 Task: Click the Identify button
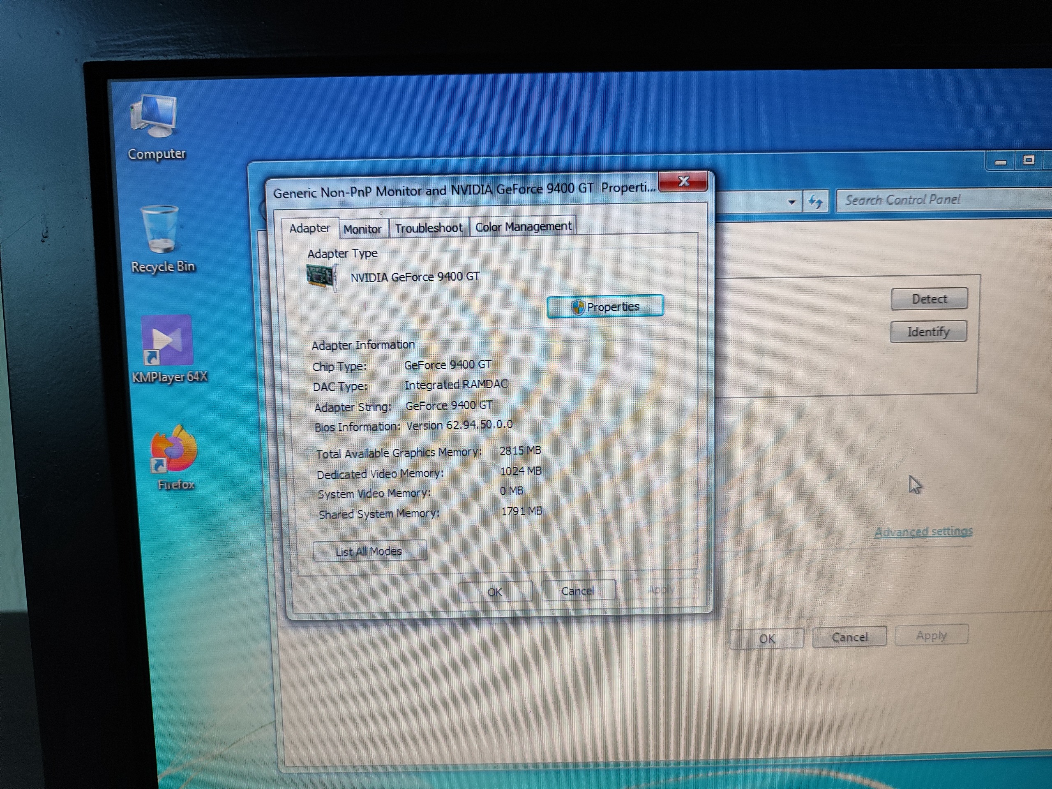tap(928, 332)
